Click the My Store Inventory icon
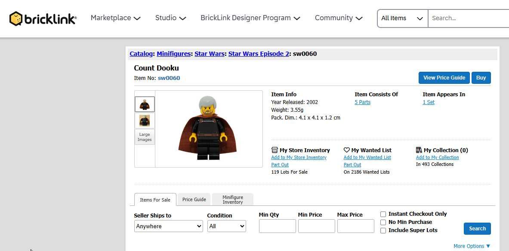The height and width of the screenshot is (251, 509). (x=275, y=150)
